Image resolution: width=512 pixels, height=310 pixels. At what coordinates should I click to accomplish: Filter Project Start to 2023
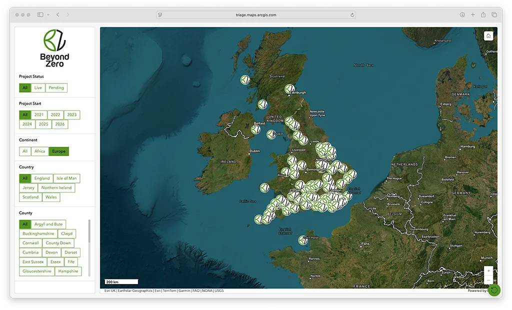click(x=72, y=114)
